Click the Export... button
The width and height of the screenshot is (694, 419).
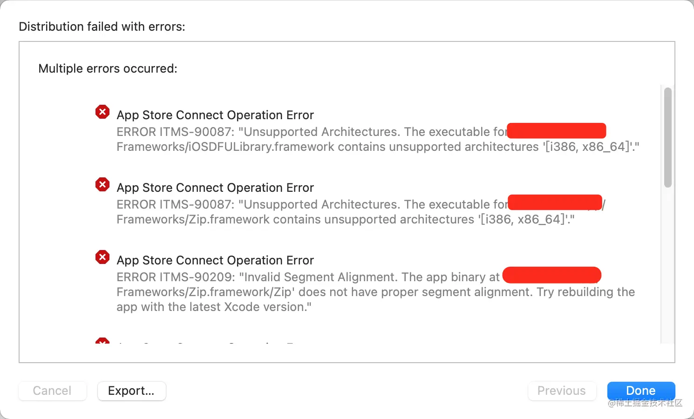click(x=131, y=391)
